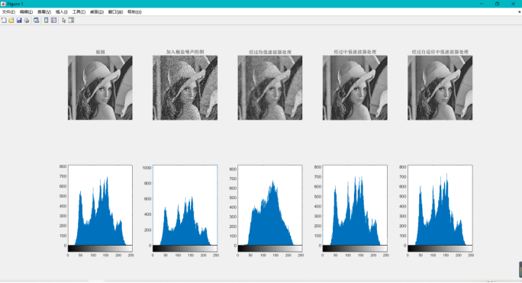The height and width of the screenshot is (283, 522).
Task: Select the adaptive median filtered image
Action: pyautogui.click(x=440, y=88)
